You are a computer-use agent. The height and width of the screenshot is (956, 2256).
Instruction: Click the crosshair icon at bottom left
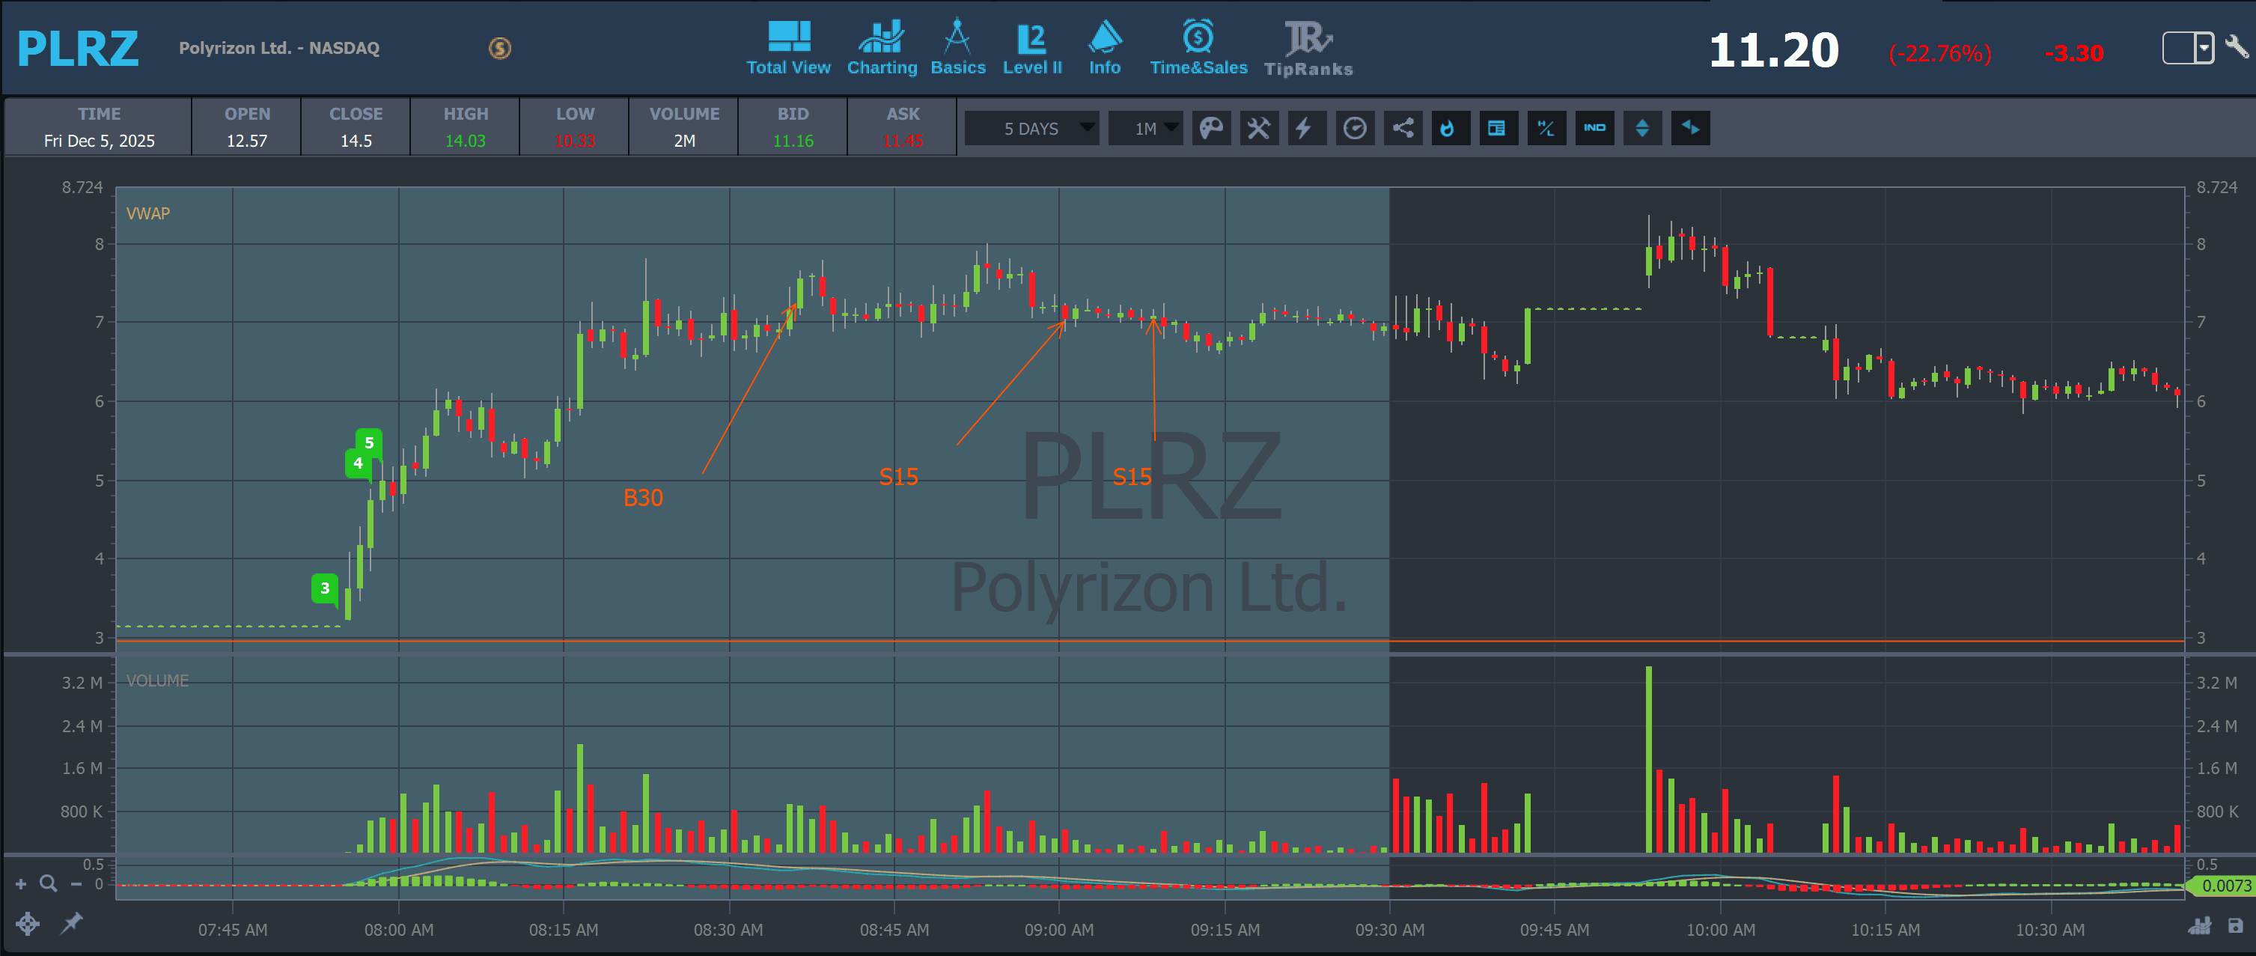point(27,923)
